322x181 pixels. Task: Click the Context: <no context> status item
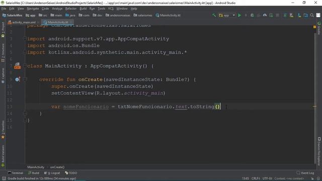coord(289,178)
